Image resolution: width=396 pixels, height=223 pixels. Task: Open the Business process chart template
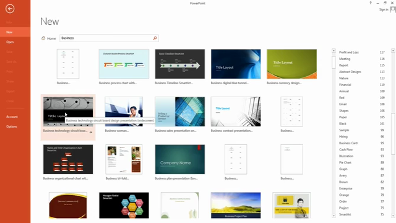pyautogui.click(x=124, y=64)
